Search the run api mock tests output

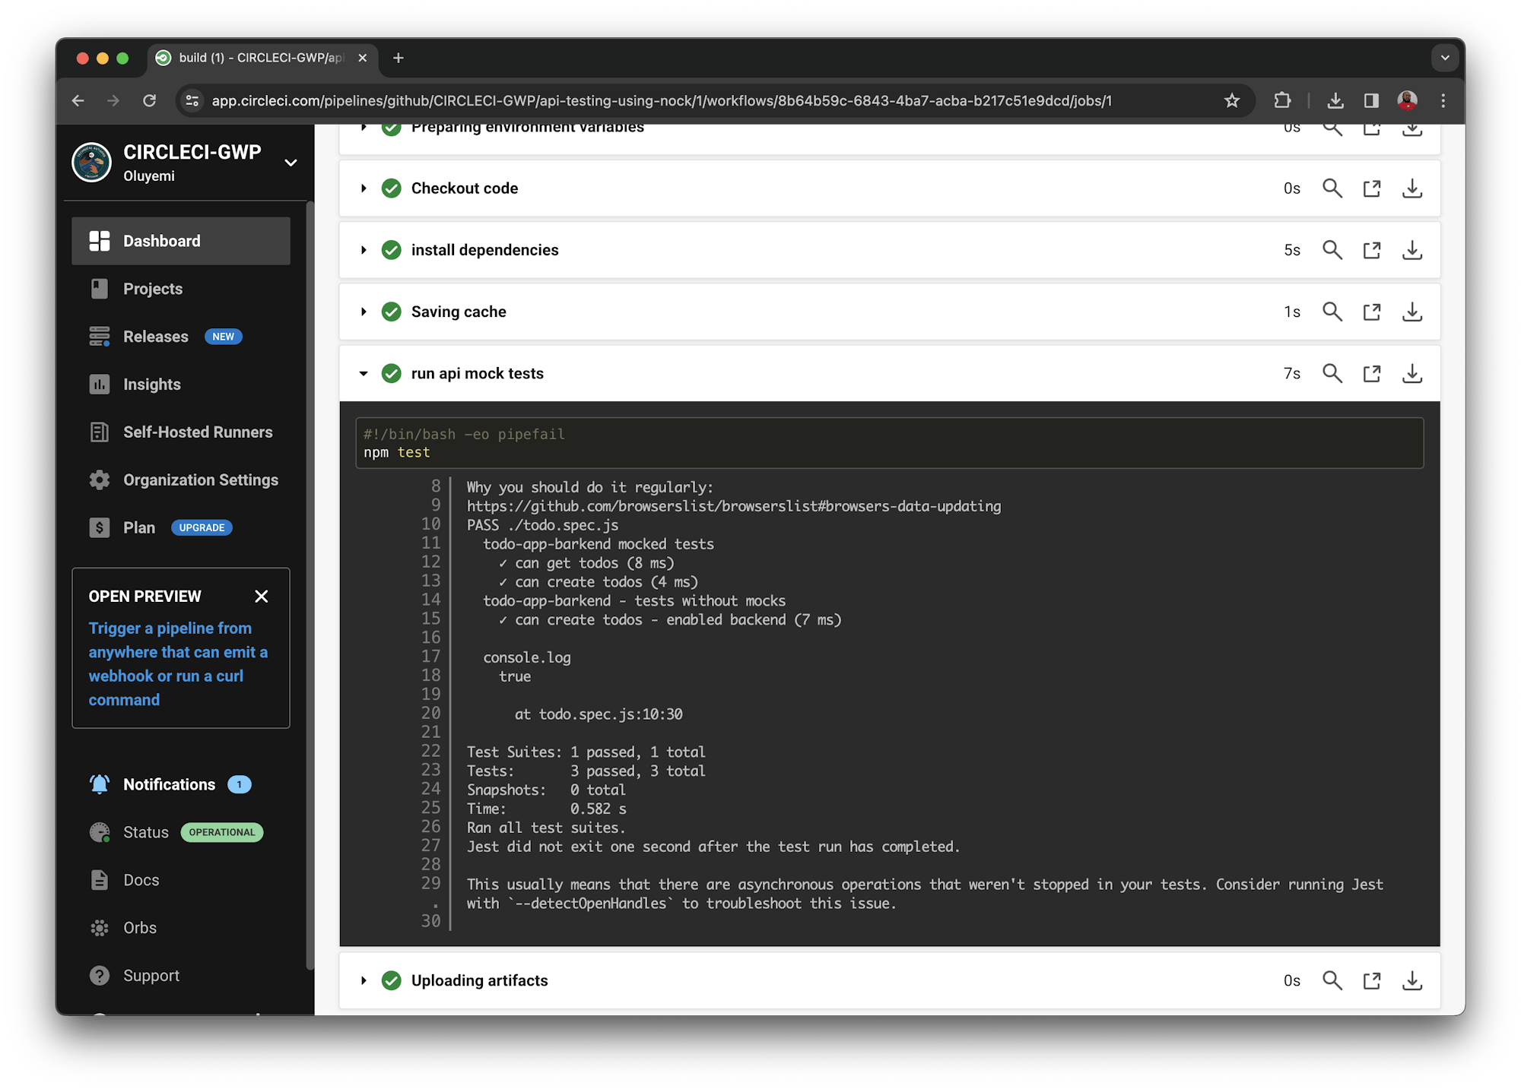coord(1332,373)
